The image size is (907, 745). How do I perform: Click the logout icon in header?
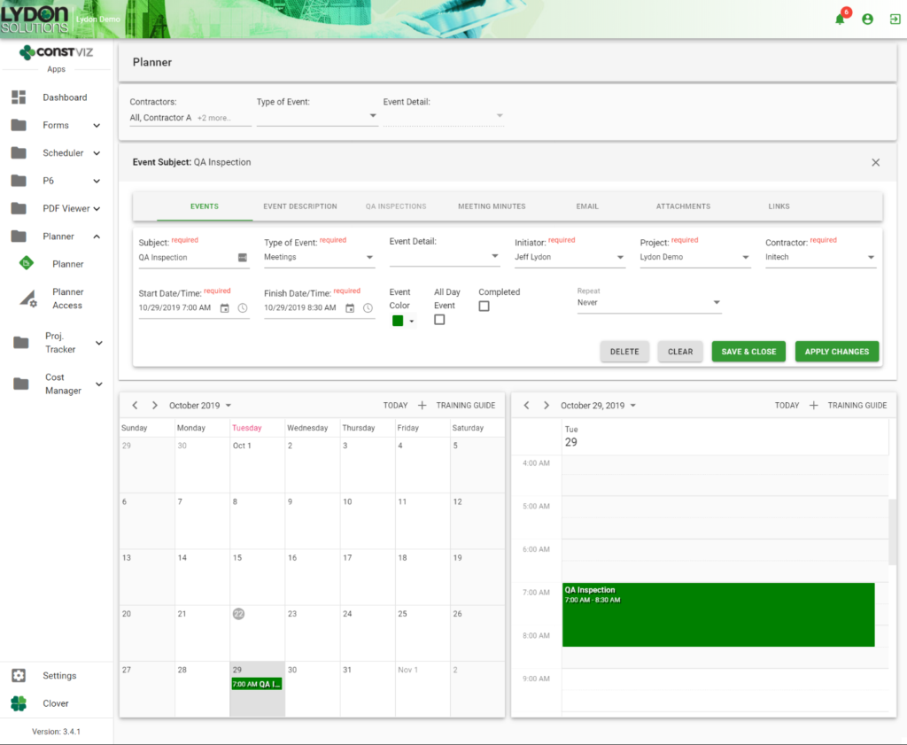tap(895, 19)
